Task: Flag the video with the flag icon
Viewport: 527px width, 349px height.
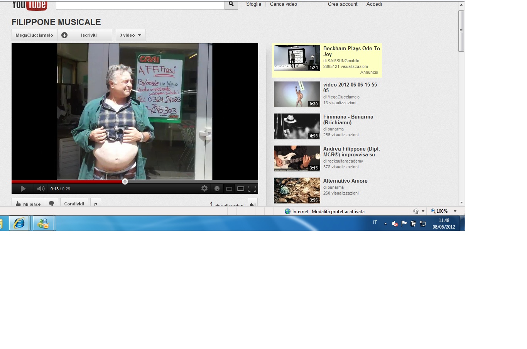Action: 96,203
